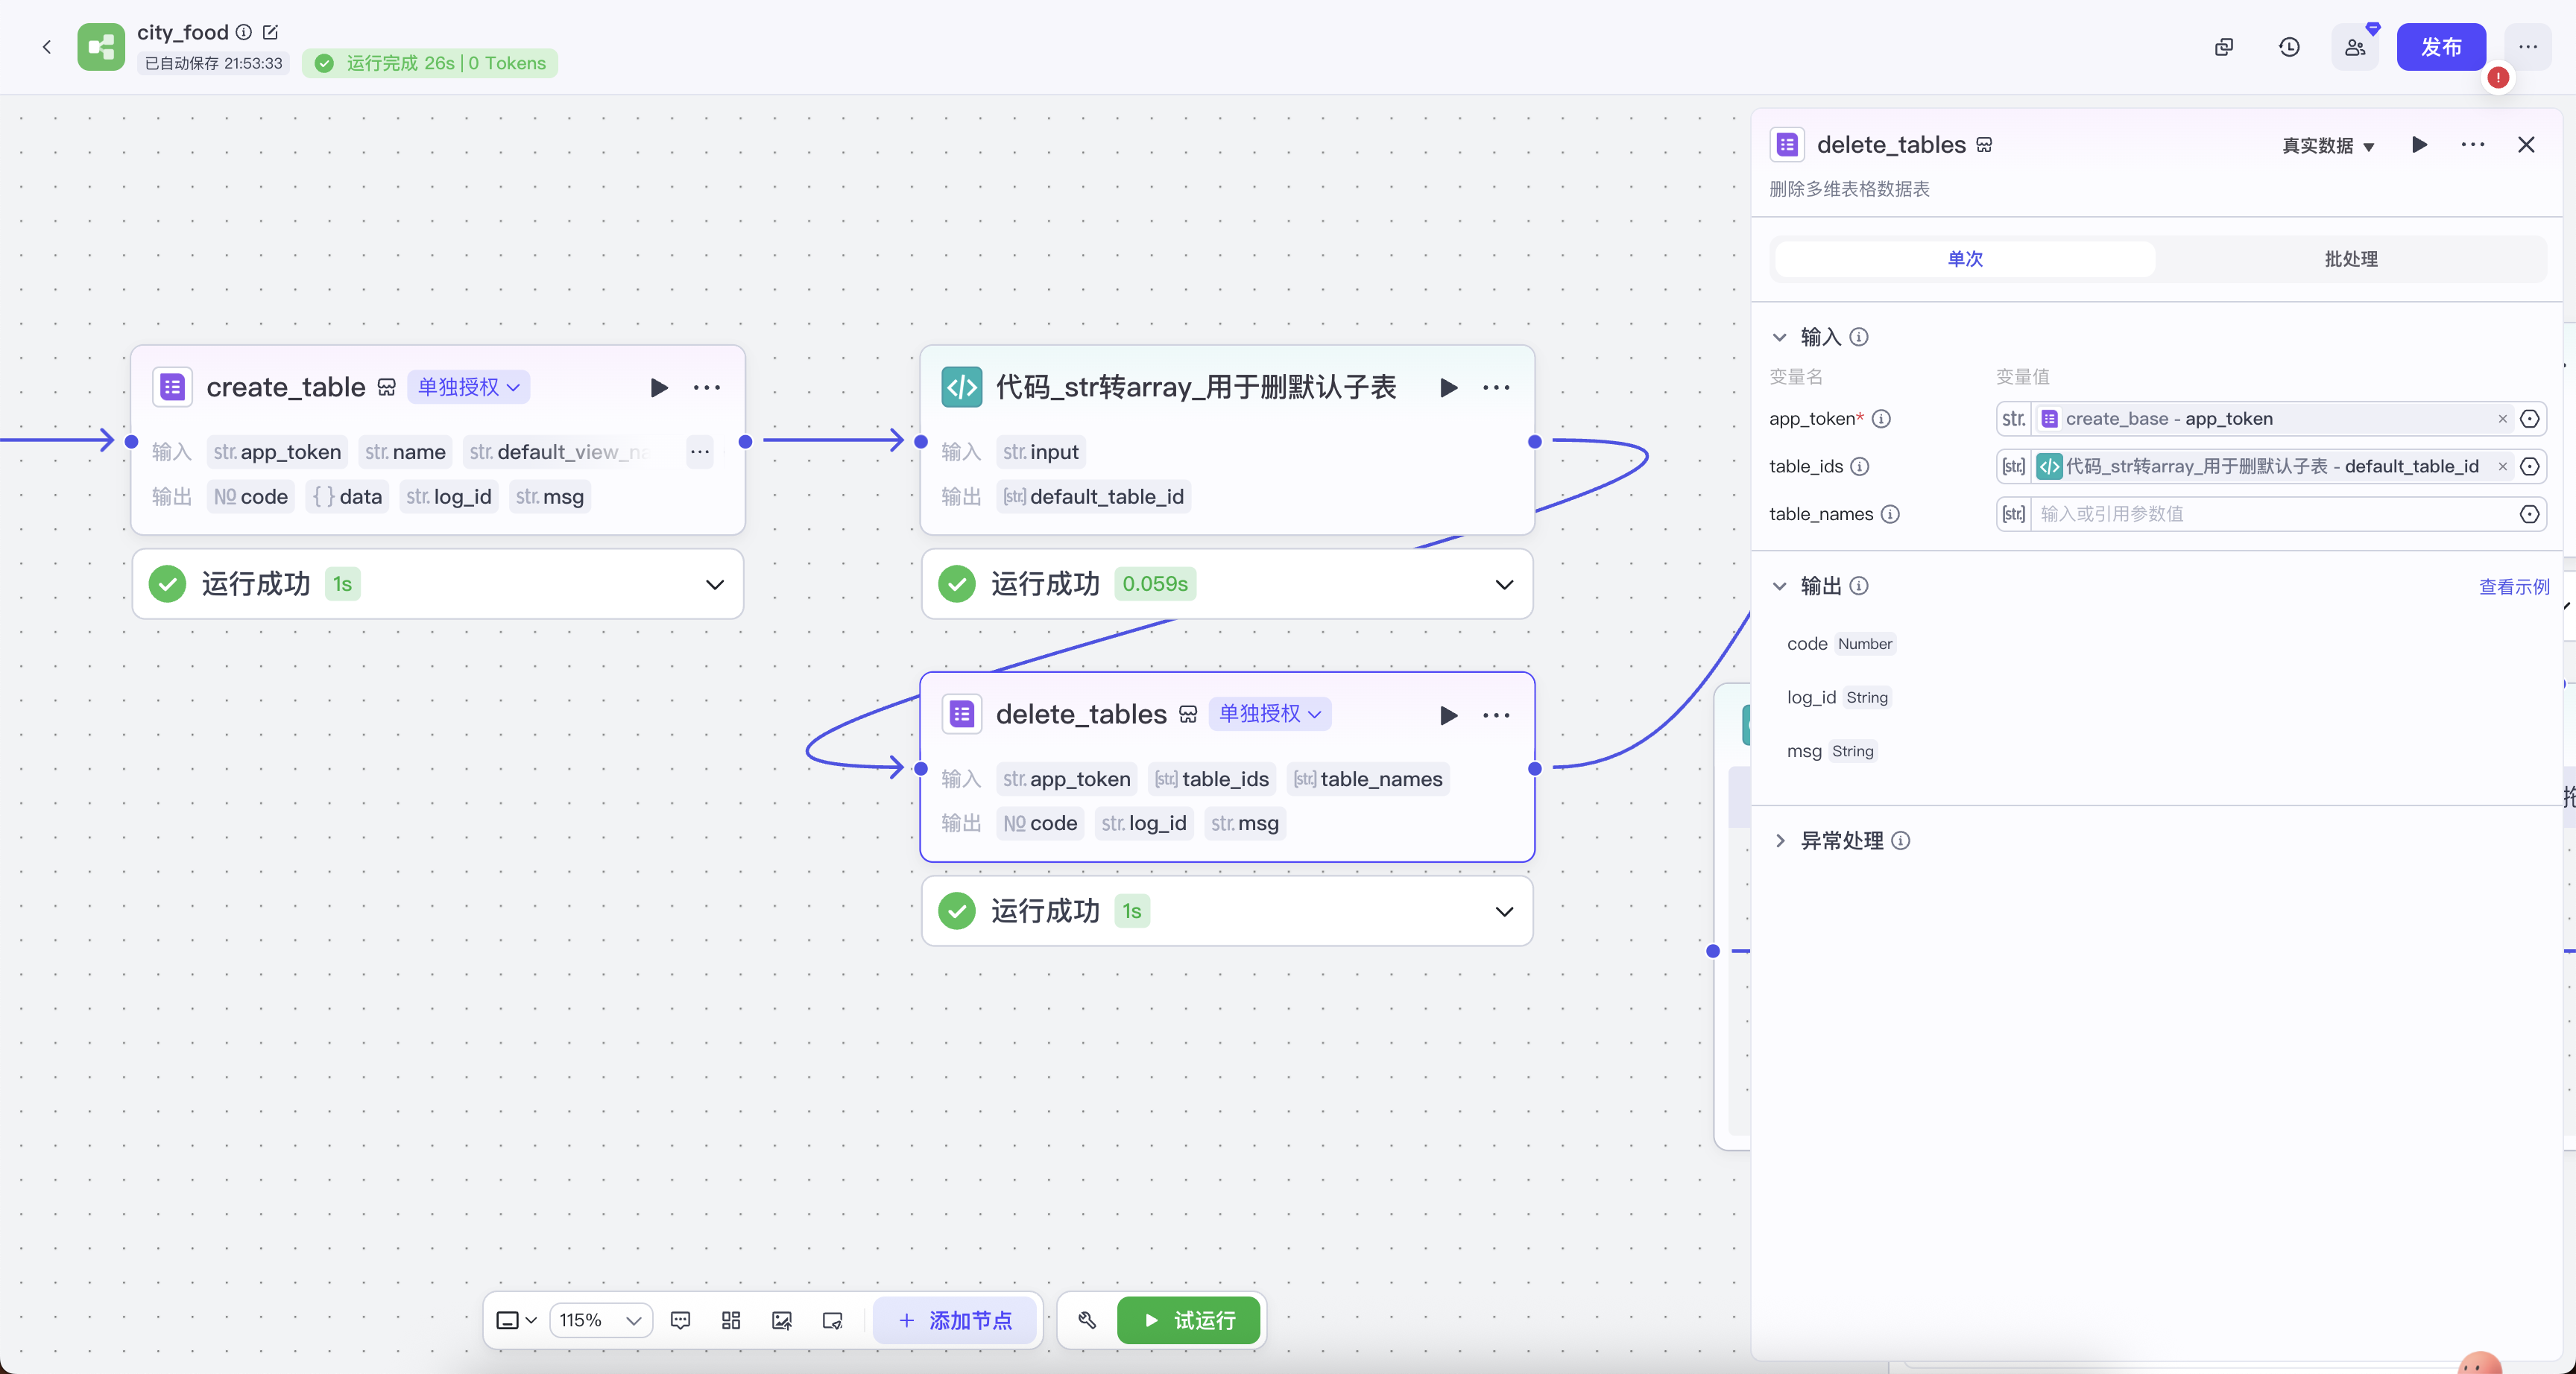Select the 单次 tab
2576x1374 pixels.
pyautogui.click(x=1964, y=259)
